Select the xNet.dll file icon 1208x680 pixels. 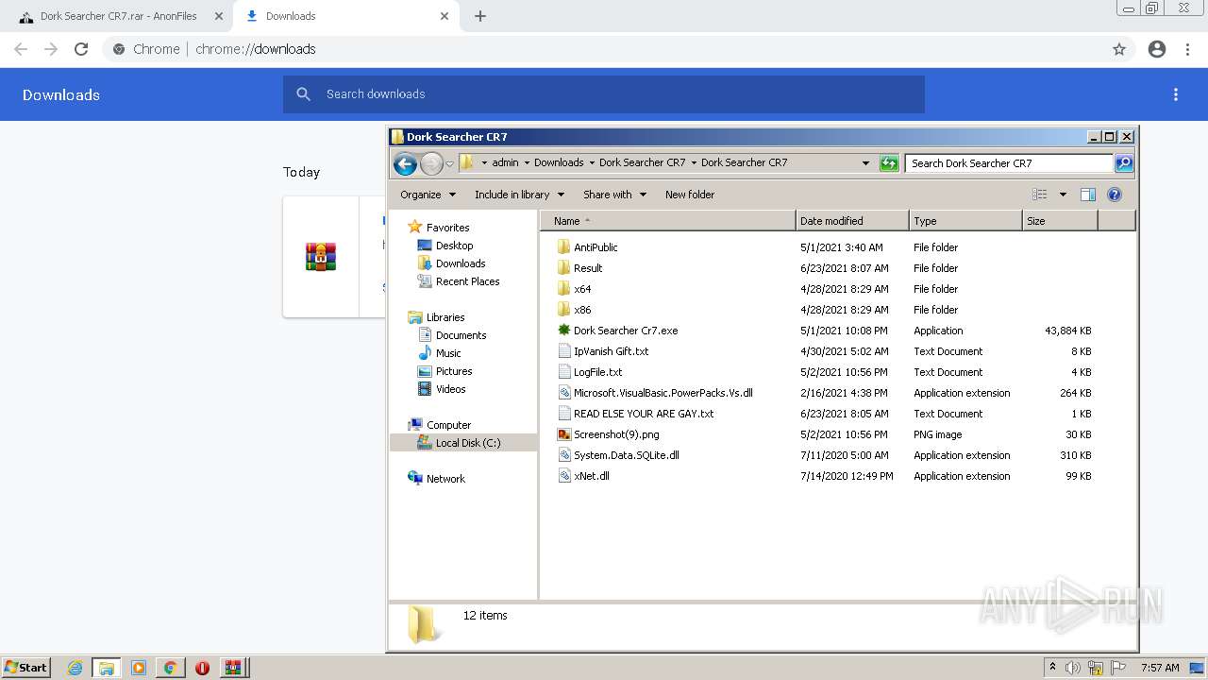pyautogui.click(x=564, y=476)
